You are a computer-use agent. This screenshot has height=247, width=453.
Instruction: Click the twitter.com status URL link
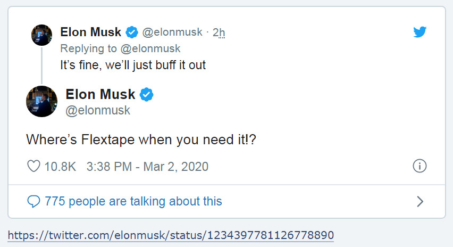pyautogui.click(x=171, y=235)
